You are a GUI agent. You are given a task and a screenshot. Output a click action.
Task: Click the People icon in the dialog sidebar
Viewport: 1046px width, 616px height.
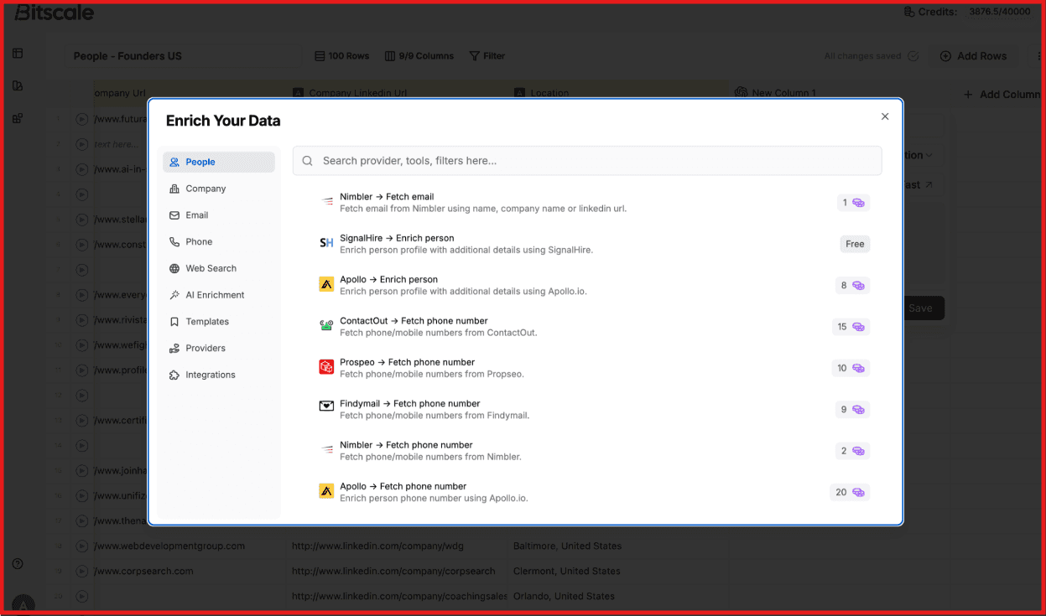tap(174, 162)
